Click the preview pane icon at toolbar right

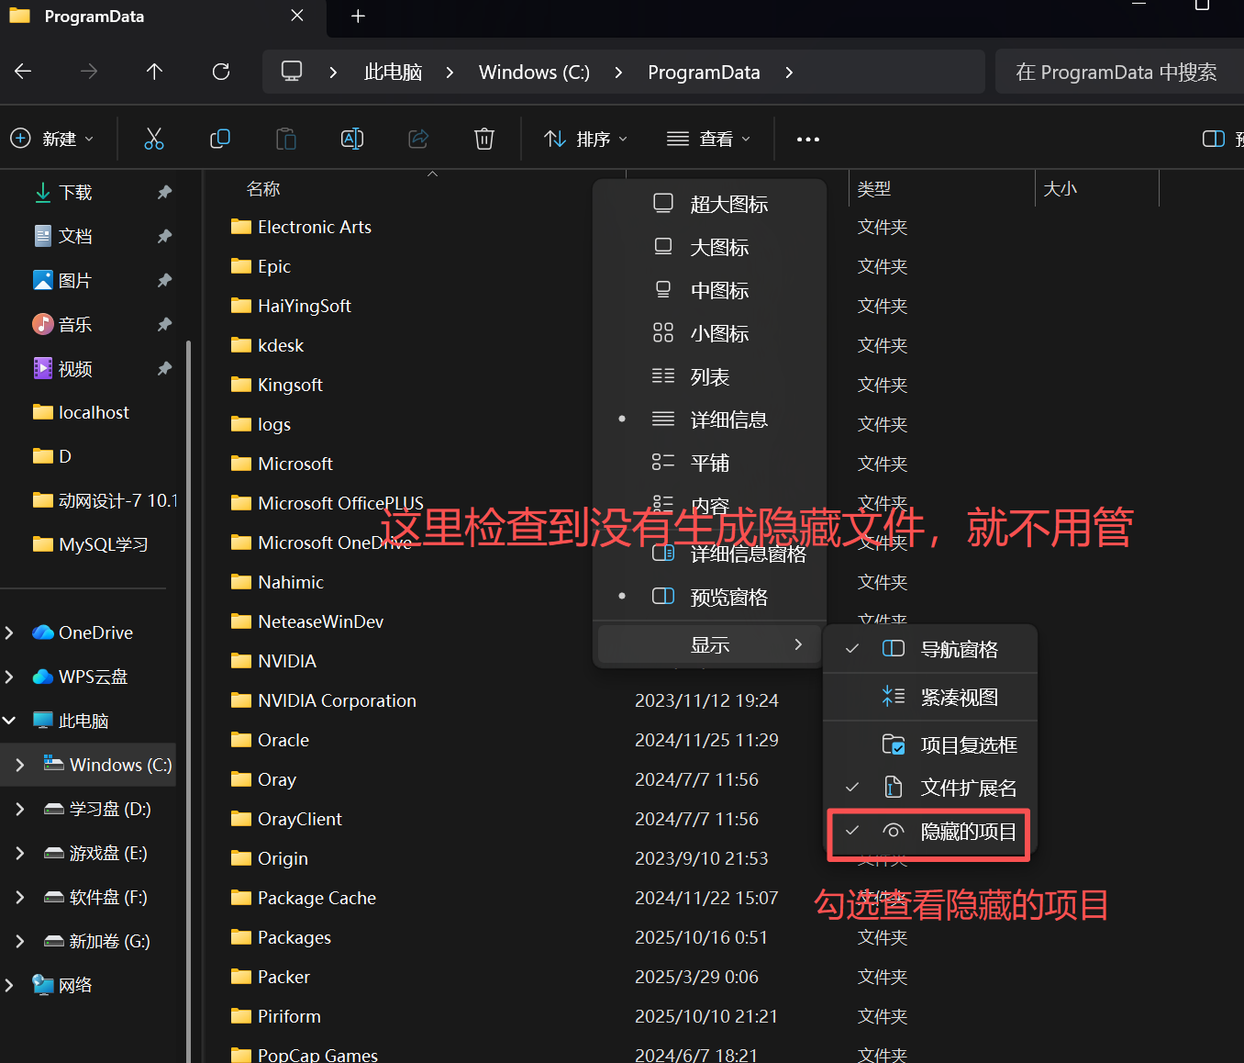tap(1213, 139)
